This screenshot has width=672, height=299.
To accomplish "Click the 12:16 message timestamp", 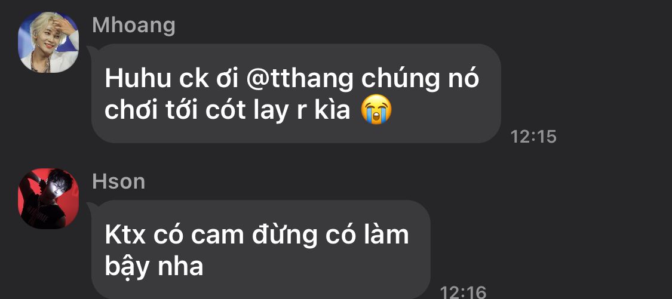I will (x=464, y=292).
